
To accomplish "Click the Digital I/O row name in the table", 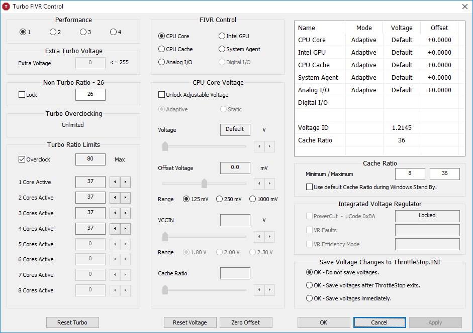I will pos(313,103).
